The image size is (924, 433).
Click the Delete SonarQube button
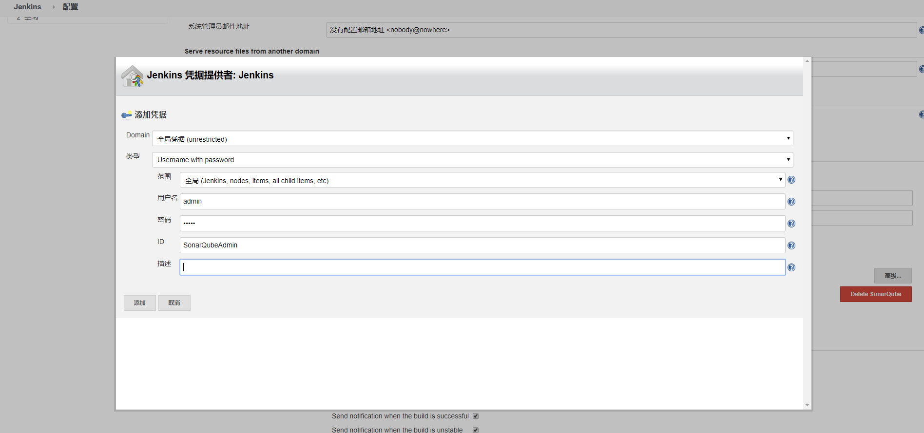[876, 294]
